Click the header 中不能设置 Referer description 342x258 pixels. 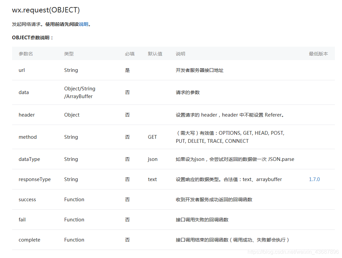click(230, 115)
